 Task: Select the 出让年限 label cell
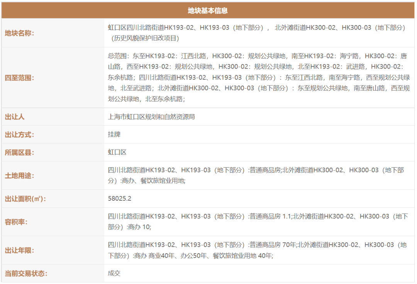point(20,250)
